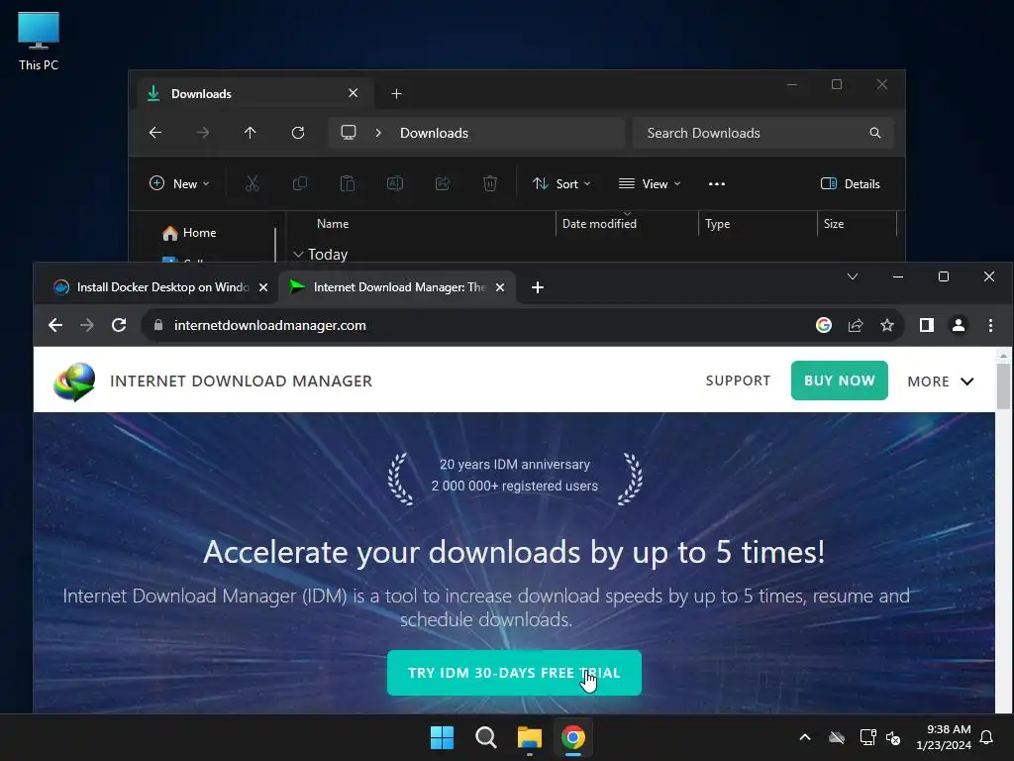Go back in File Explorer Downloads window
This screenshot has height=761, width=1014.
pyautogui.click(x=155, y=133)
